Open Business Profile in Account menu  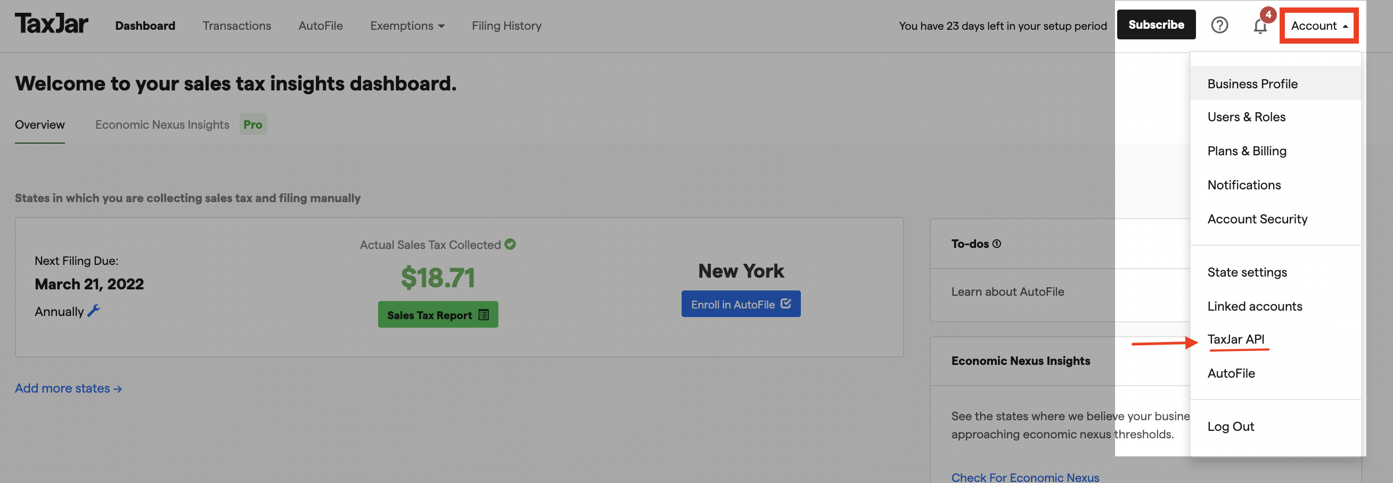tap(1252, 84)
